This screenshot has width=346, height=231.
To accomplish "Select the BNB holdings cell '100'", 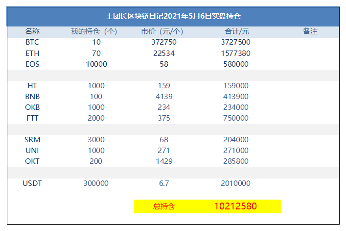I will 96,97.
